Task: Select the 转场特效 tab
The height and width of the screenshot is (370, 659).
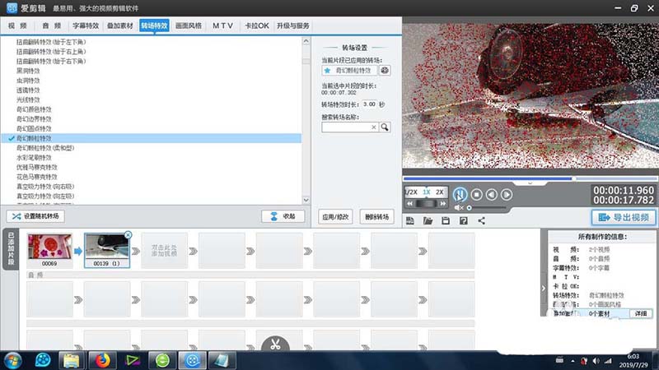Action: tap(154, 25)
